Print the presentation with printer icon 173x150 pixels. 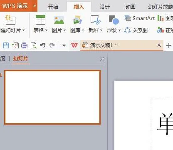24,45
